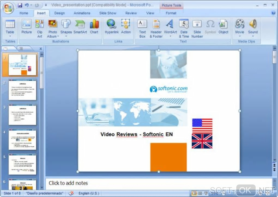Click the 'Slide 1 of 8' status text
Image resolution: width=278 pixels, height=197 pixels.
(x=12, y=193)
